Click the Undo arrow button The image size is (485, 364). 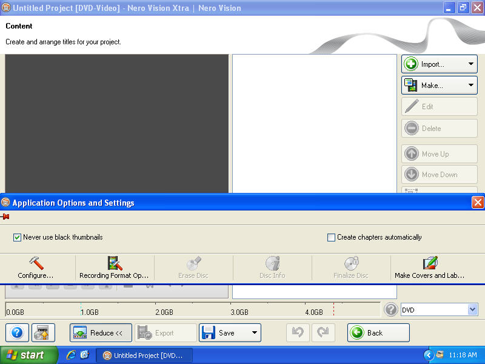298,332
